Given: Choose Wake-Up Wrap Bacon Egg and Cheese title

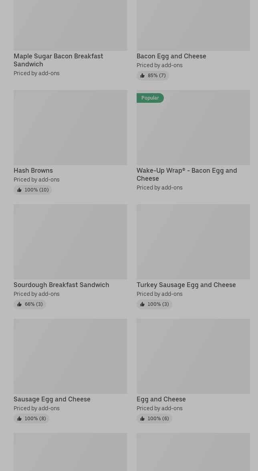Looking at the screenshot, I should 186,174.
